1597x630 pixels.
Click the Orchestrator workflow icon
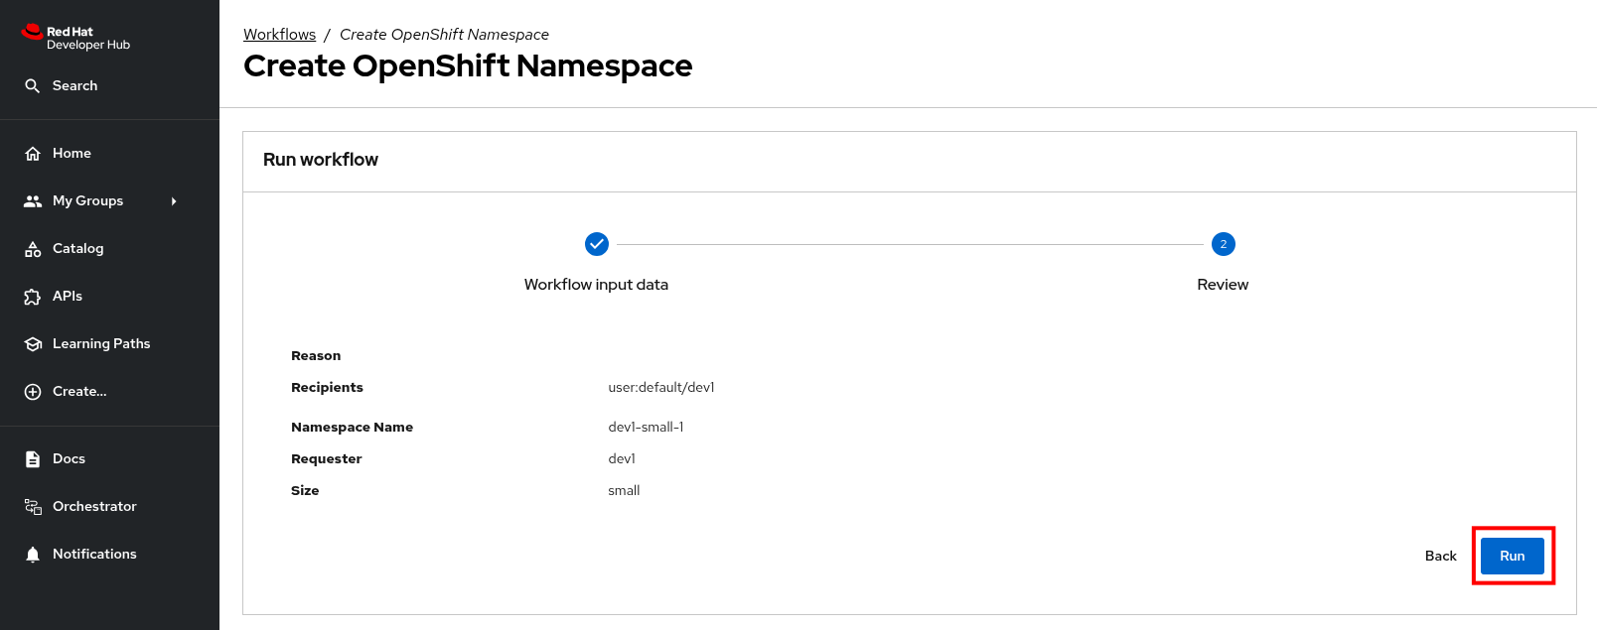[x=33, y=507]
